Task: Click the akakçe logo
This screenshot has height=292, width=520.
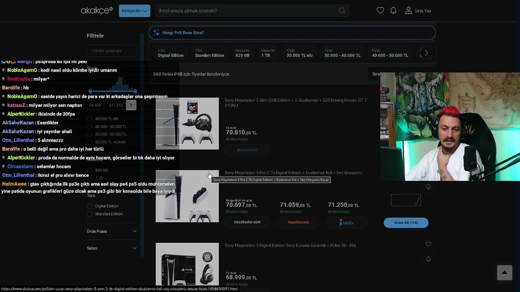Action: (x=97, y=11)
